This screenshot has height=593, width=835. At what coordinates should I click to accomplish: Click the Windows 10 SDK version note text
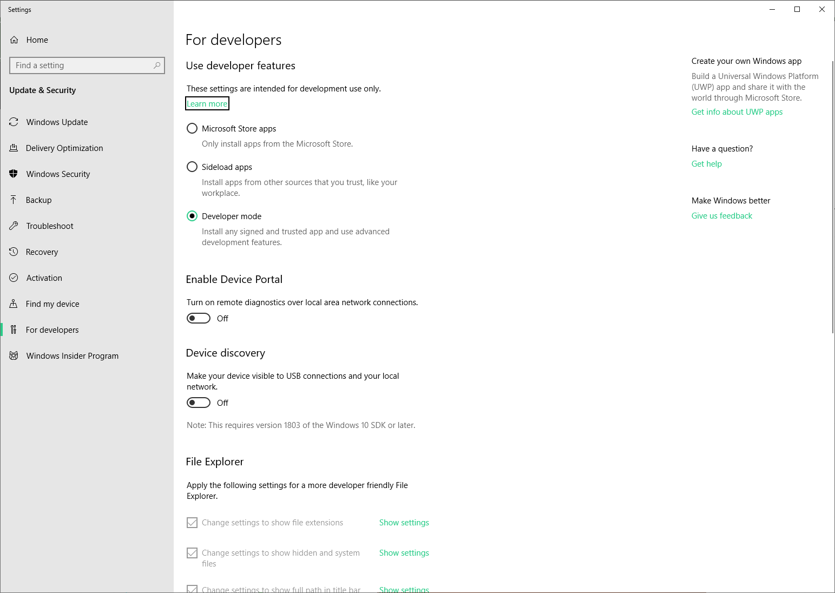301,425
